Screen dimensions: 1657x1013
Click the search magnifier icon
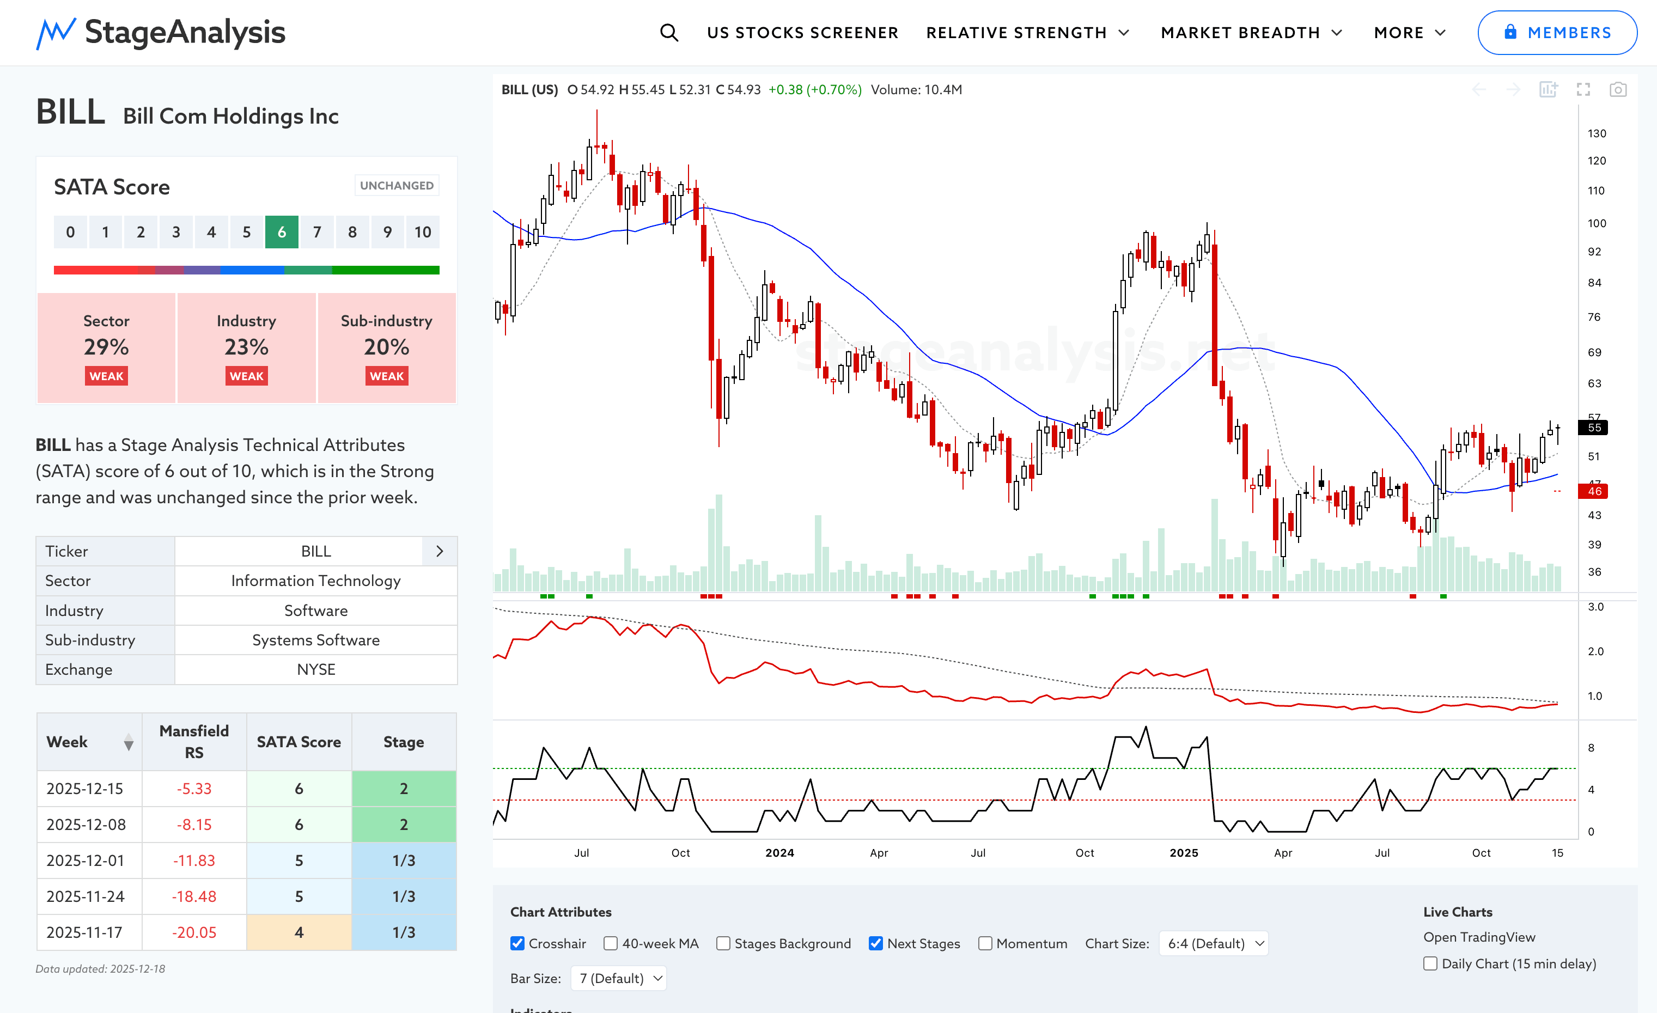tap(668, 32)
